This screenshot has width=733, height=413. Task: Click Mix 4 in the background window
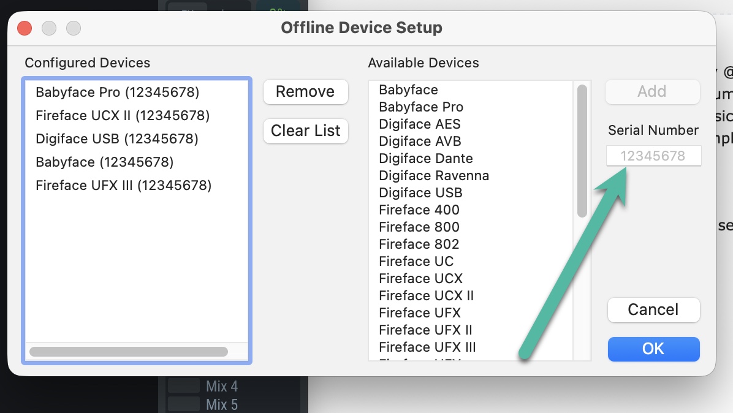coord(222,387)
